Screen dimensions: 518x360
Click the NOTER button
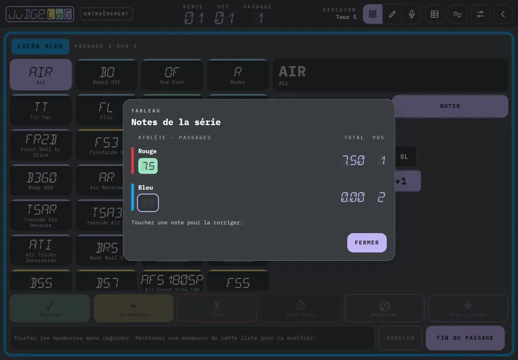450,106
